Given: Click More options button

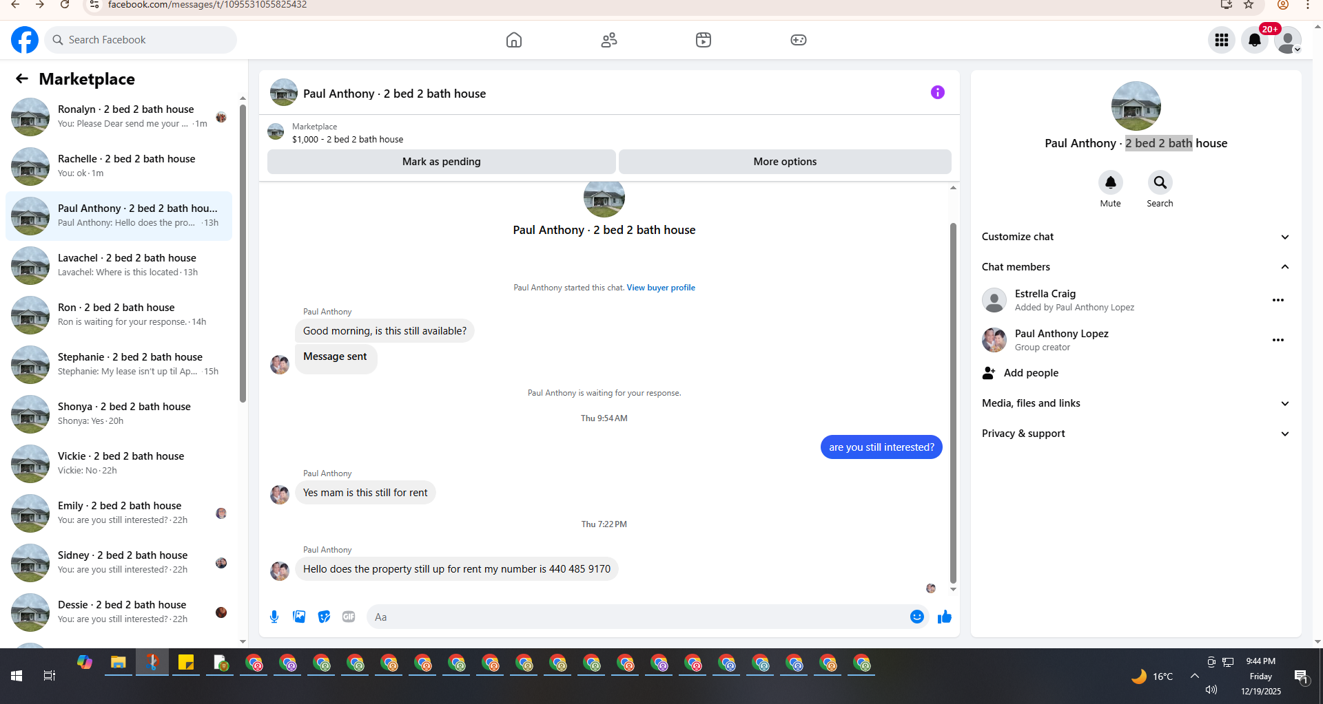Looking at the screenshot, I should tap(785, 162).
